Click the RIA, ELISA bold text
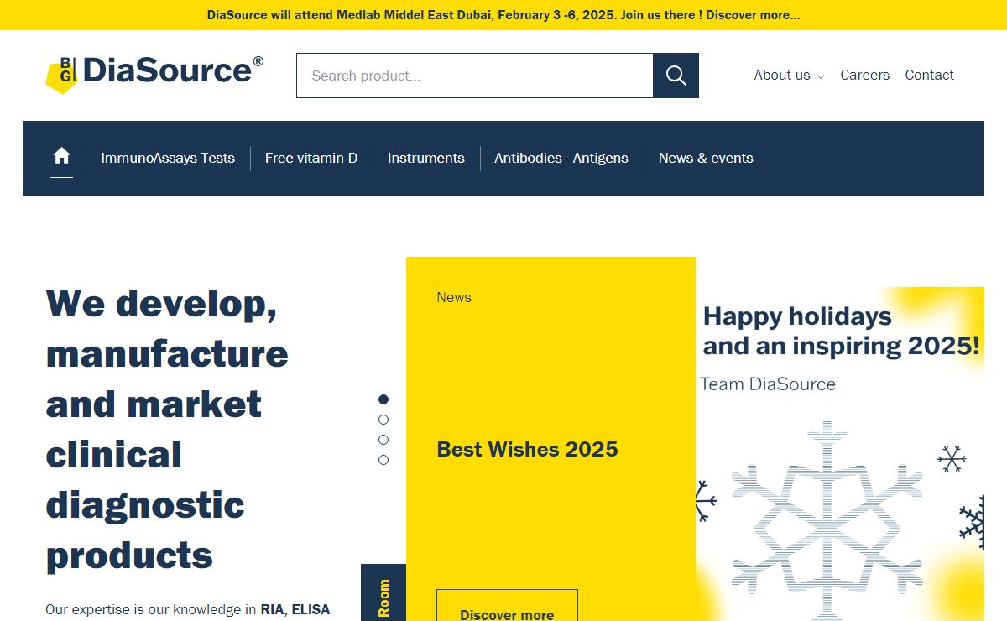Screen dimensions: 1007x621 click(295, 609)
